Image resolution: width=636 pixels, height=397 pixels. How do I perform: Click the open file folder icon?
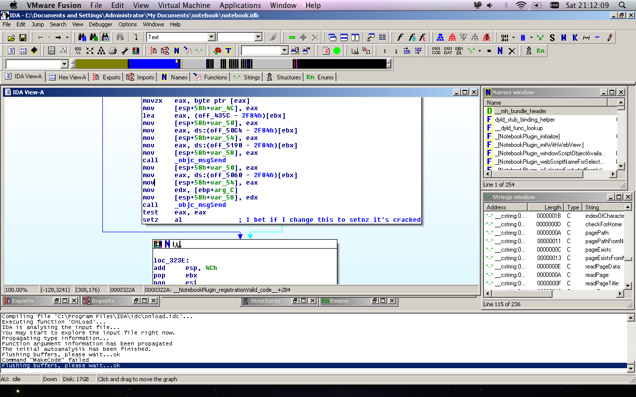click(12, 37)
